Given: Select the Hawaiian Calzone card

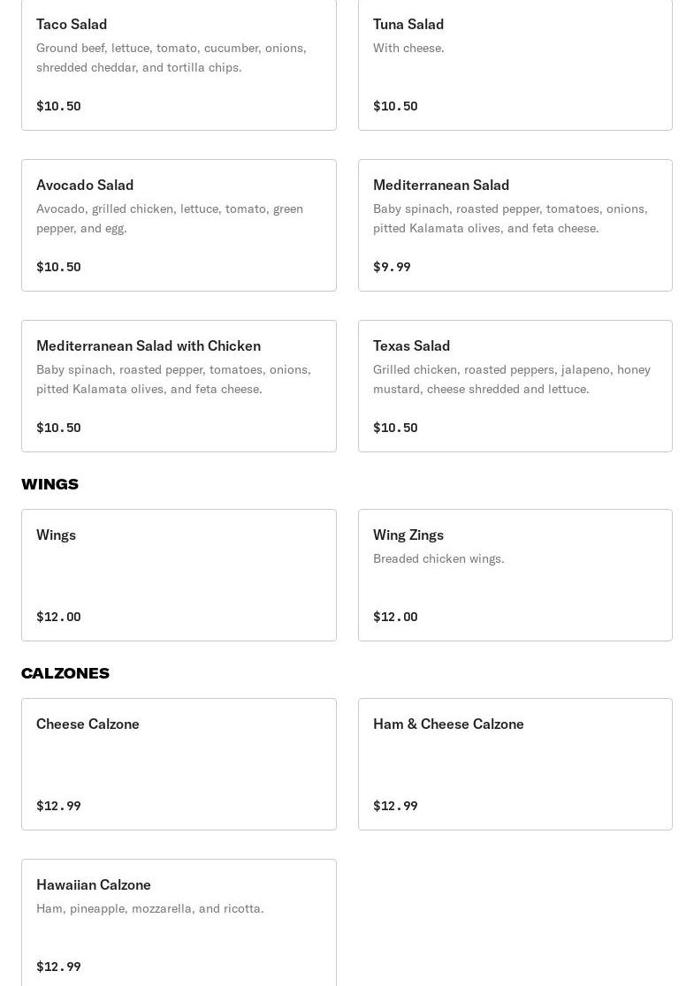Looking at the screenshot, I should (x=179, y=923).
